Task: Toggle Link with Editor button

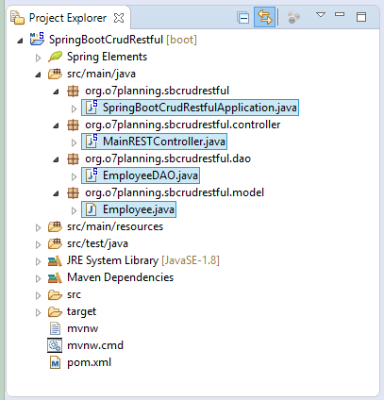Action: [265, 17]
